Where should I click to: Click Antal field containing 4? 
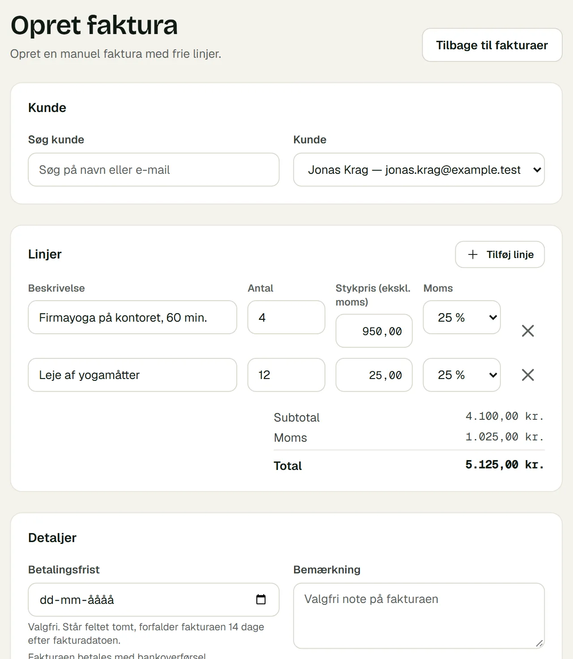286,317
